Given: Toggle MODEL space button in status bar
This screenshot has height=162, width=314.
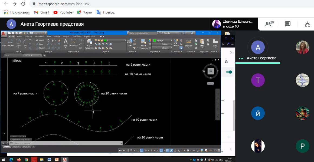Looking at the screenshot, I should coord(122,150).
